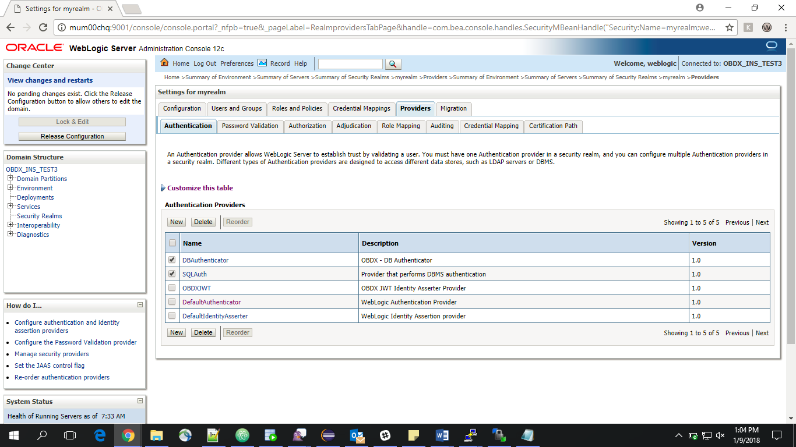
Task: Show hidden system tray icons
Action: click(678, 435)
